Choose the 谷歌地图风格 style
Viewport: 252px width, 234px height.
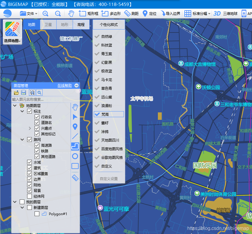[109, 157]
